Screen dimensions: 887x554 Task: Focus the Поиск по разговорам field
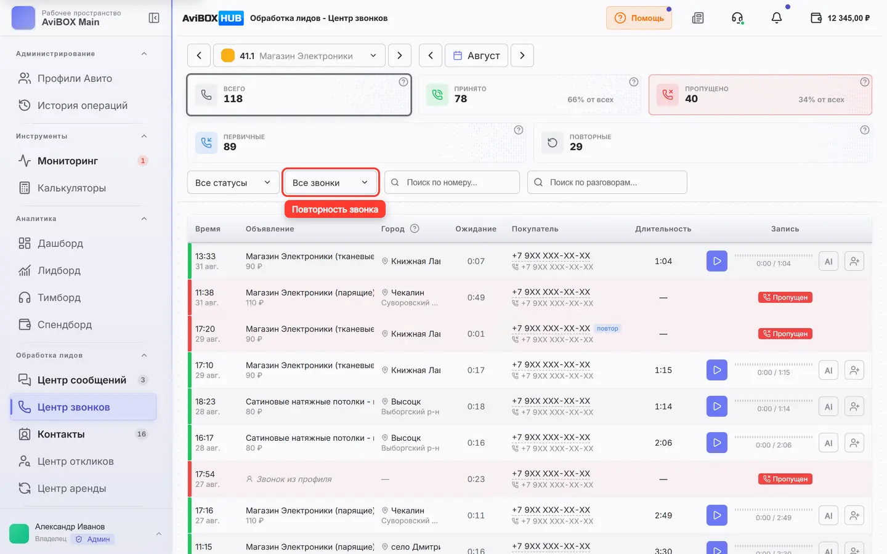[607, 182]
